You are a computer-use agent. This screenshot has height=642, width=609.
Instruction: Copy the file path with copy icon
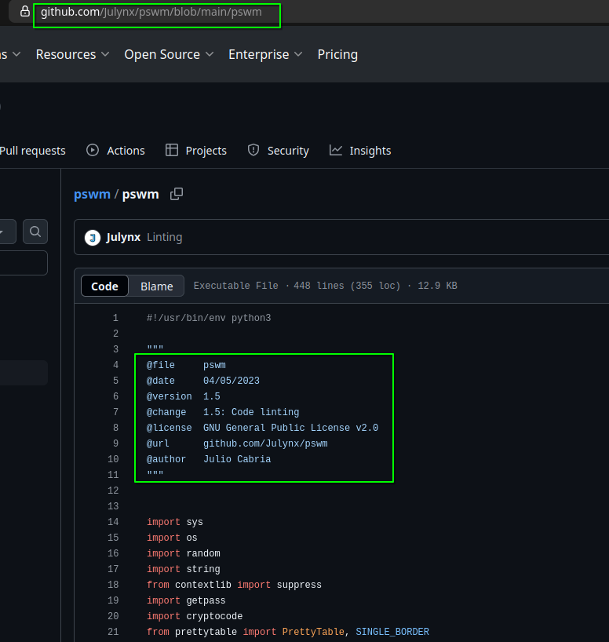[x=177, y=194]
